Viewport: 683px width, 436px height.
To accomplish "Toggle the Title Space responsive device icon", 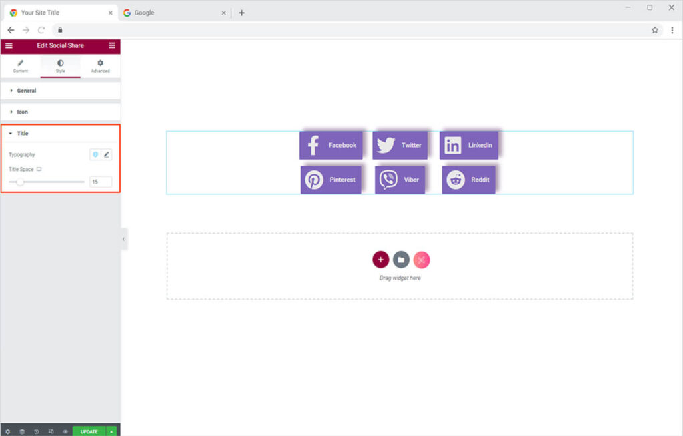I will click(x=39, y=170).
